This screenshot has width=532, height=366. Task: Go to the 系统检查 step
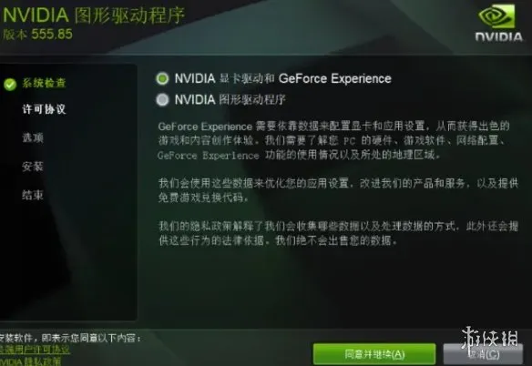click(x=44, y=83)
